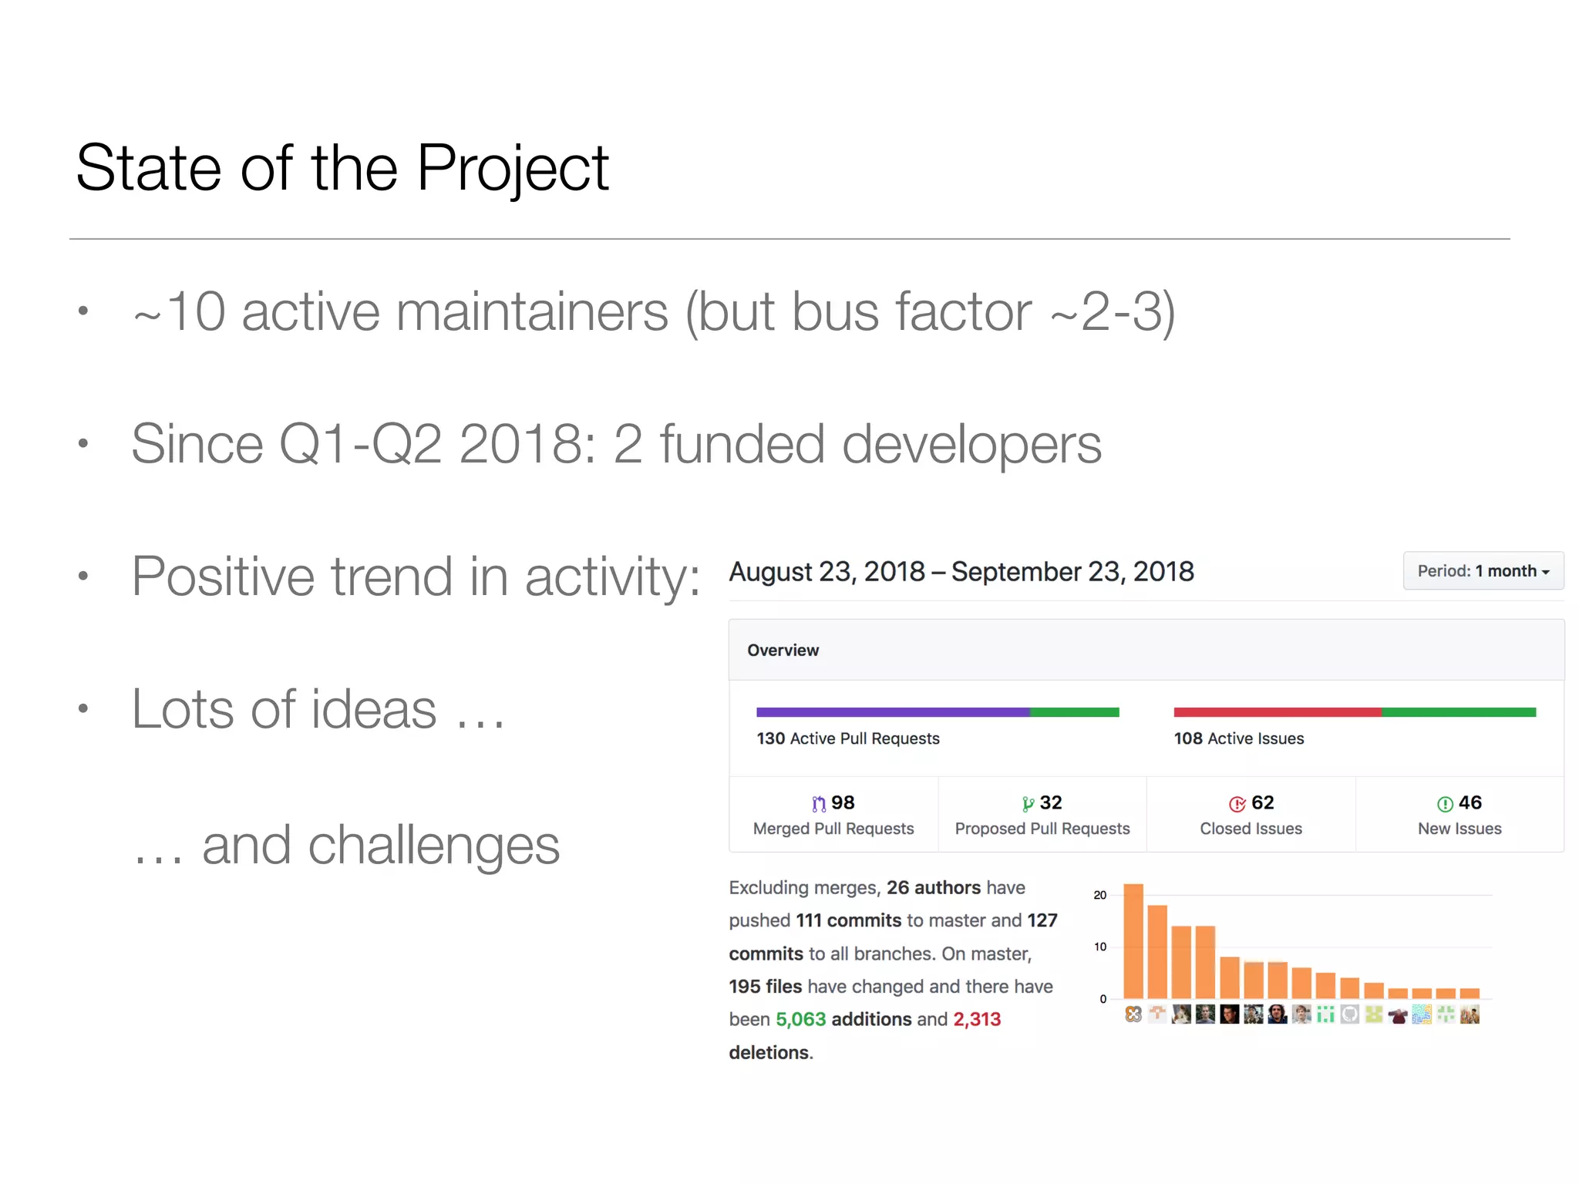
Task: Open the 98 Merged Pull Requests link
Action: pos(833,815)
